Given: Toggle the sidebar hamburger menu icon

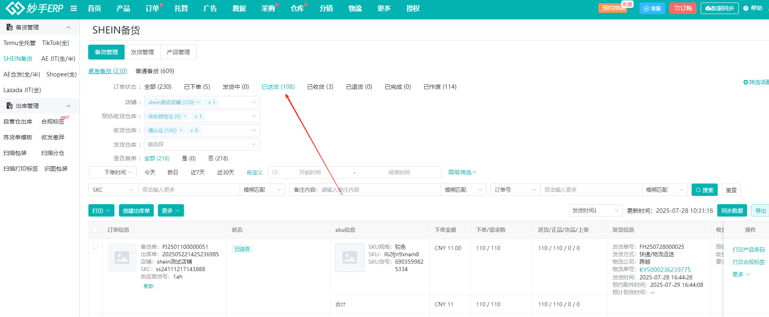Looking at the screenshot, I should (x=74, y=8).
